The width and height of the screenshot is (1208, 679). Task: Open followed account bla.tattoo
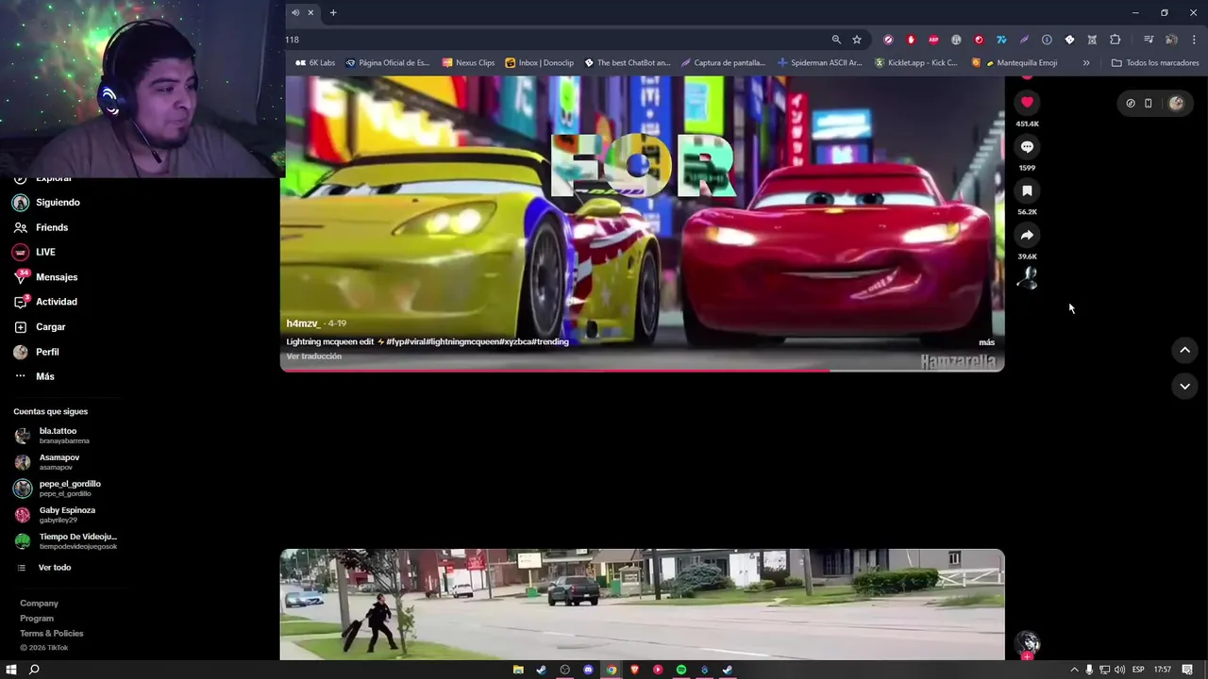pos(53,436)
